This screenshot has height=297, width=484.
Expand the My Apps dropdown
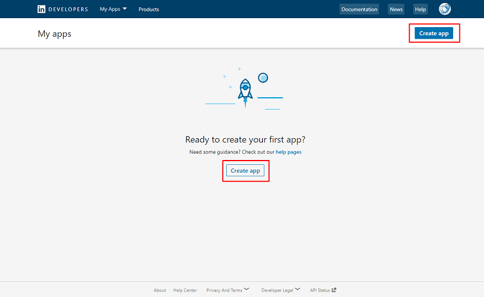[x=113, y=9]
